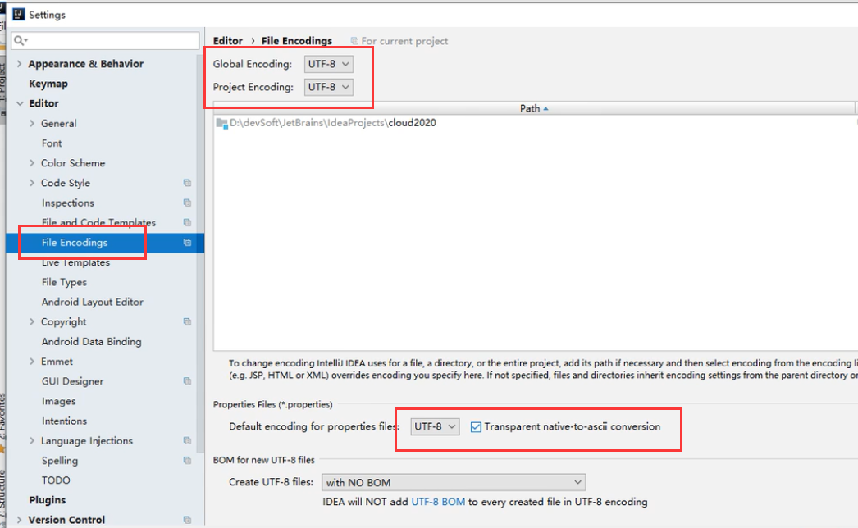Viewport: 858px width, 528px height.
Task: Click the search magnifier icon in settings
Action: point(20,40)
